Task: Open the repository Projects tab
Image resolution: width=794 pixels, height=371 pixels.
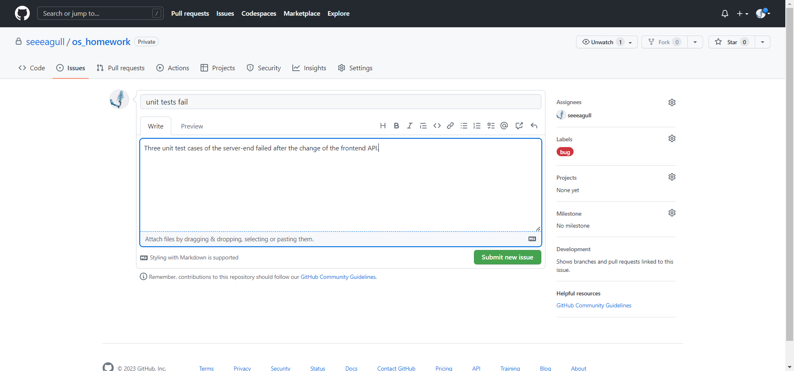Action: tap(218, 68)
